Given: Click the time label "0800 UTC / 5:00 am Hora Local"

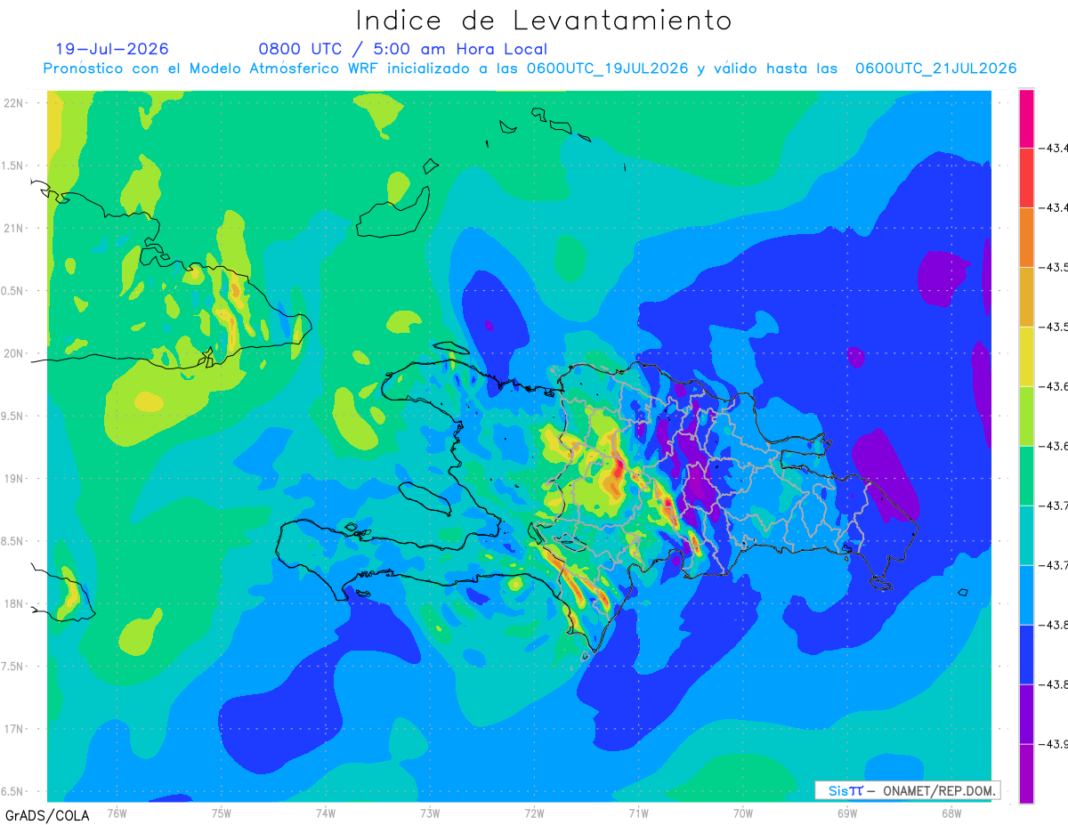Looking at the screenshot, I should point(403,49).
